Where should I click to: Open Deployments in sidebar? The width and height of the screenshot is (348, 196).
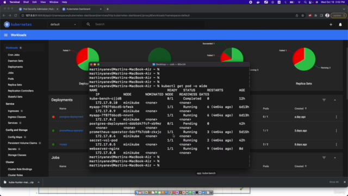[15, 67]
